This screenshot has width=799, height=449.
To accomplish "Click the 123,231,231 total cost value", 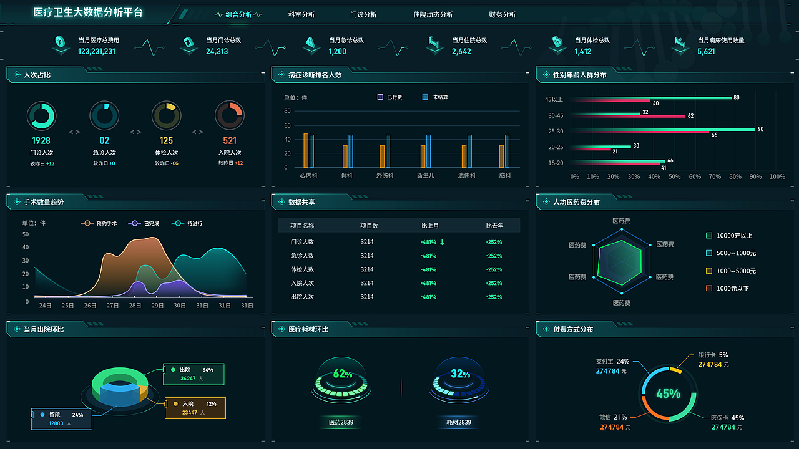I will coord(97,51).
